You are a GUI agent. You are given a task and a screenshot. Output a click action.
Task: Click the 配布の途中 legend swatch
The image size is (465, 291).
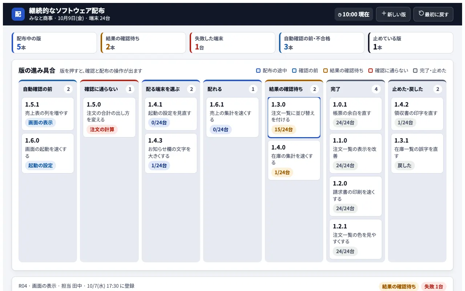[258, 71]
